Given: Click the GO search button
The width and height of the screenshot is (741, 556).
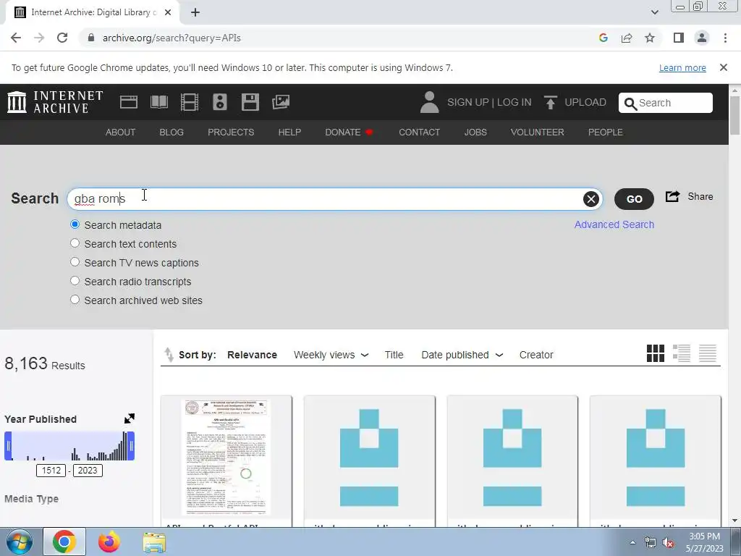Looking at the screenshot, I should (x=634, y=199).
